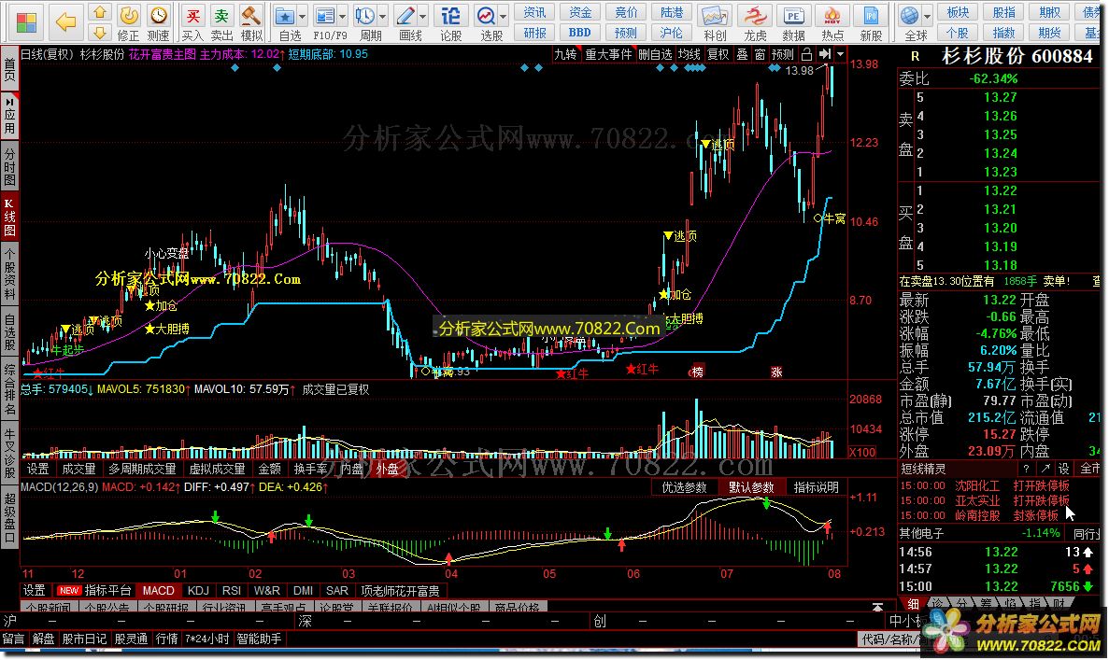Toggle 预测 on chart toolbar

point(782,54)
